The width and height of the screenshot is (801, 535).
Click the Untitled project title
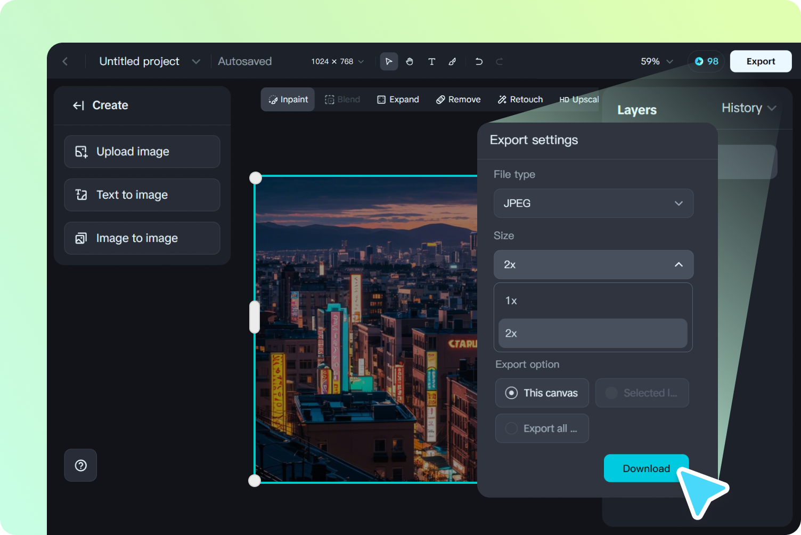click(139, 61)
